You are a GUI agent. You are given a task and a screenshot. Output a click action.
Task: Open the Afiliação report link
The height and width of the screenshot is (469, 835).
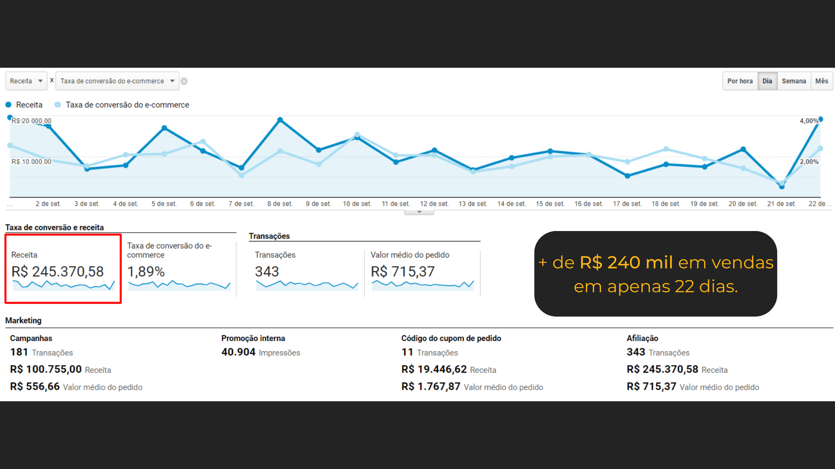(642, 338)
